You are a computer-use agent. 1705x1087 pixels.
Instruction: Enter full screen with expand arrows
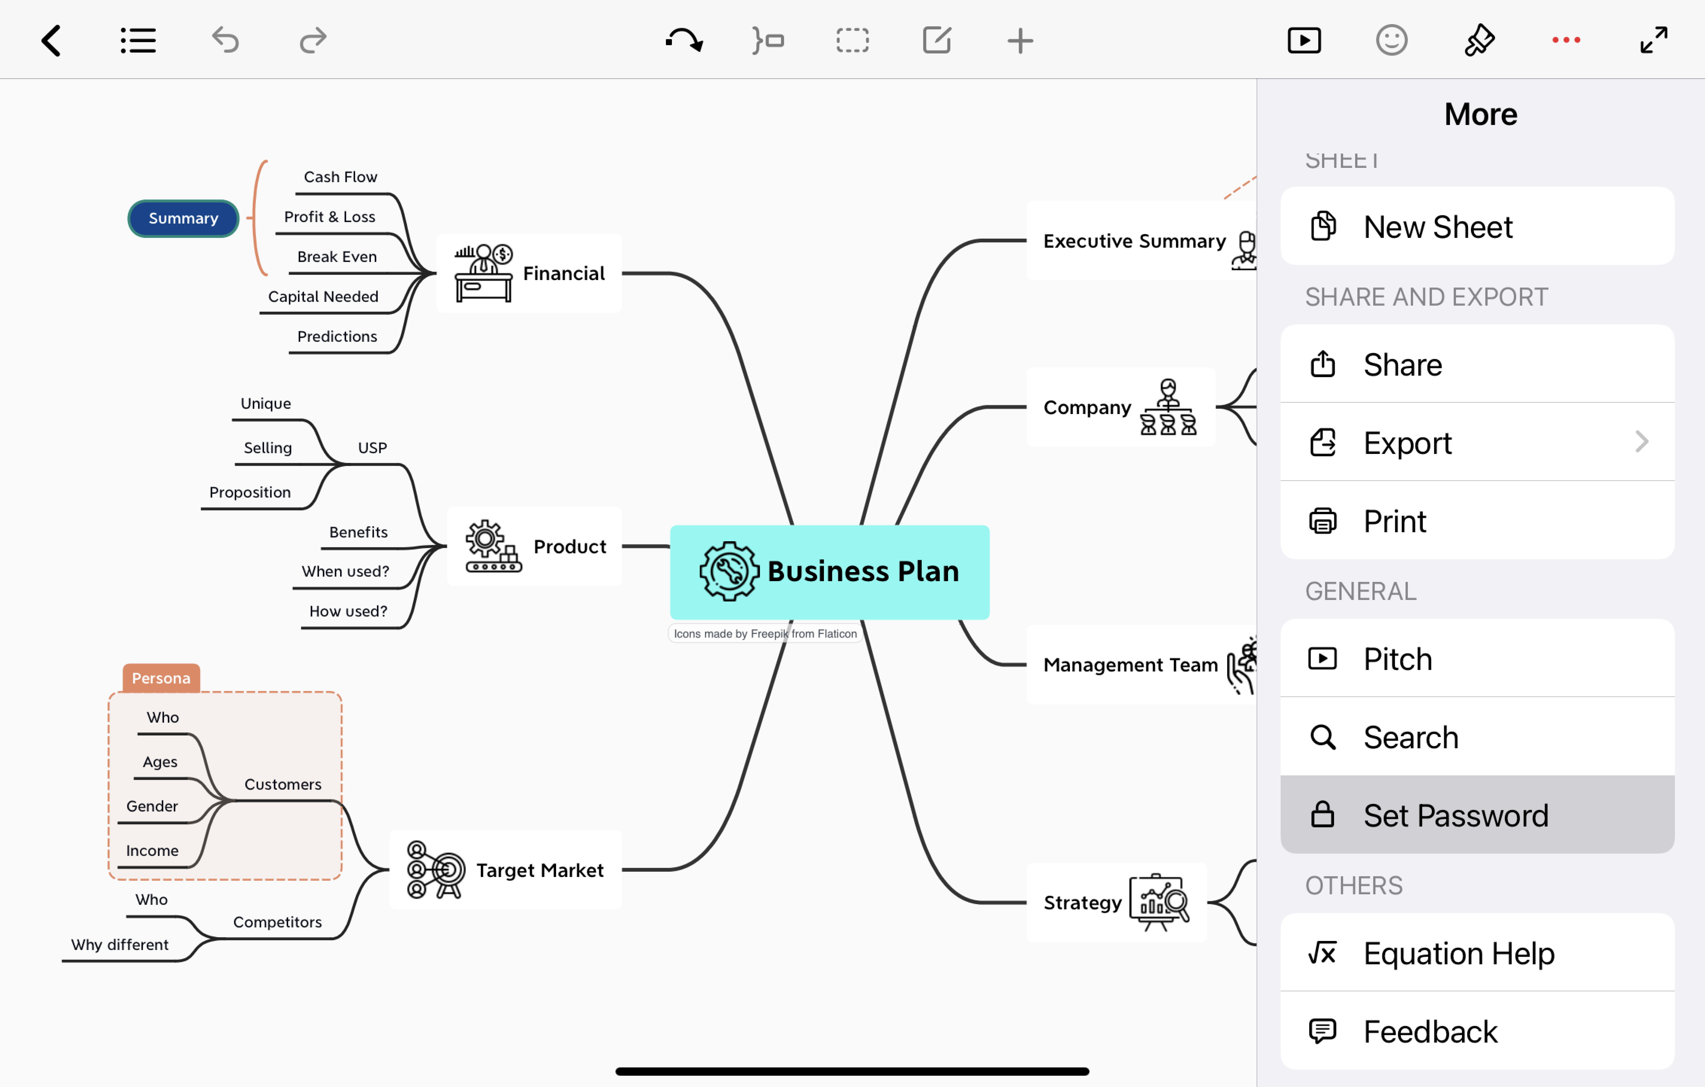pyautogui.click(x=1654, y=40)
